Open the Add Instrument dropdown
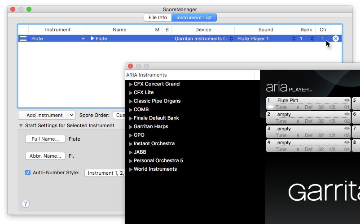The height and width of the screenshot is (224, 360). 47,115
